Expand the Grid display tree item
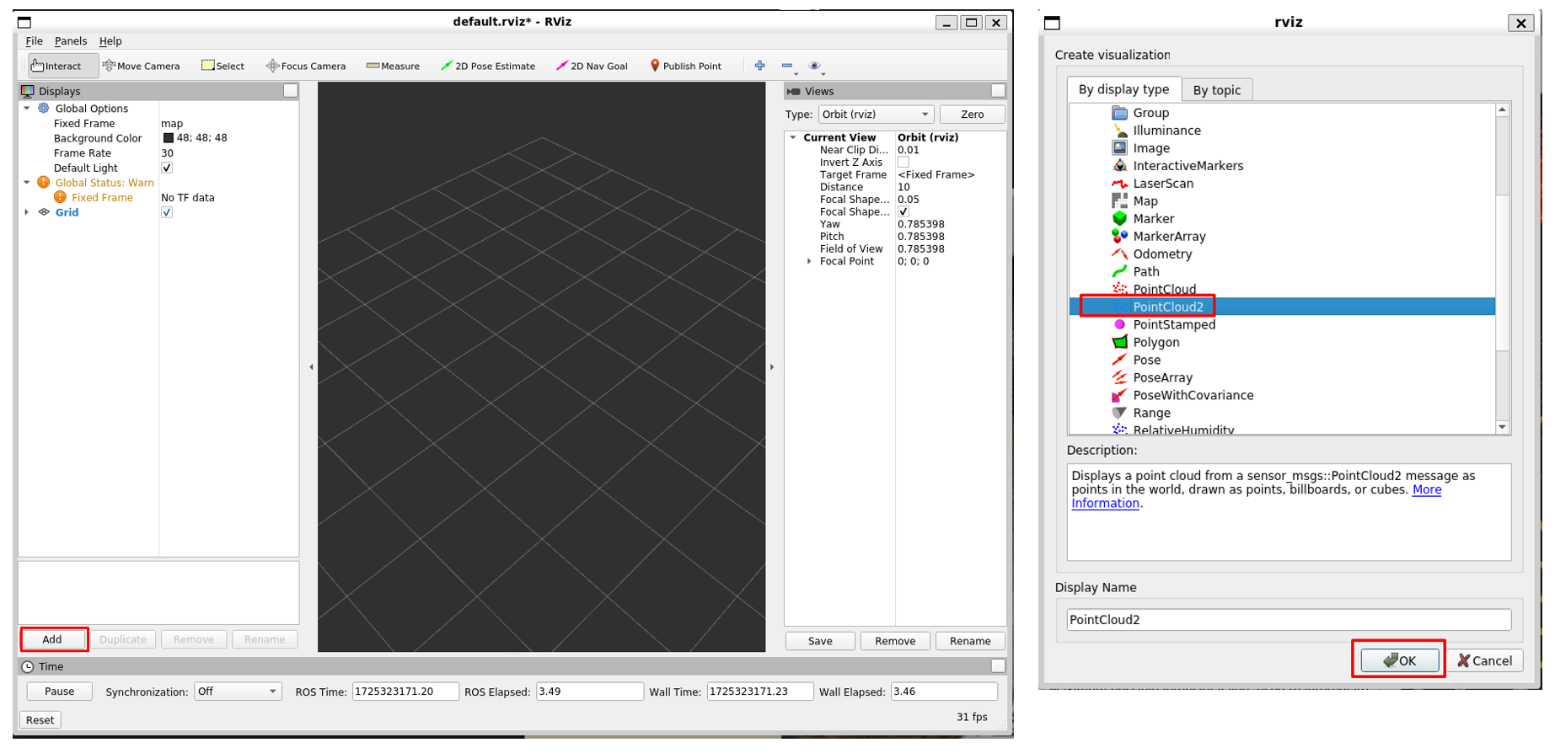 coord(27,212)
